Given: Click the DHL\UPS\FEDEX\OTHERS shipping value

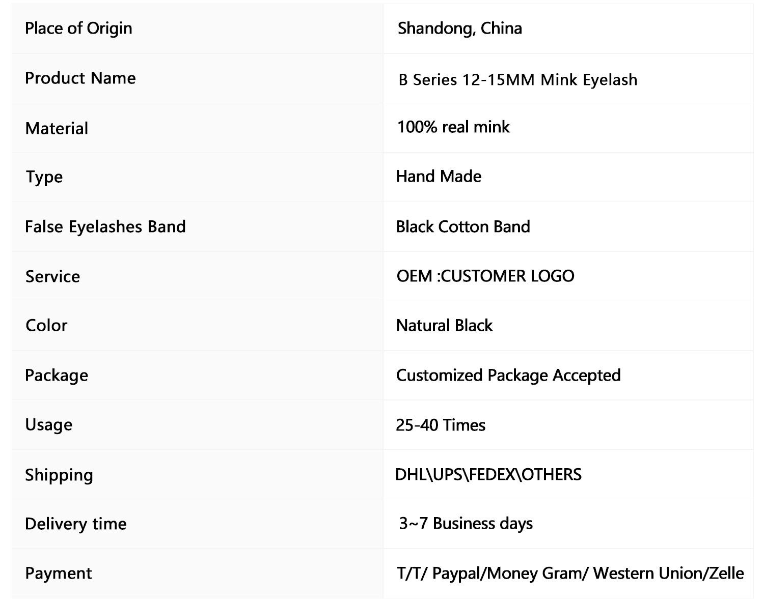Looking at the screenshot, I should tap(488, 474).
